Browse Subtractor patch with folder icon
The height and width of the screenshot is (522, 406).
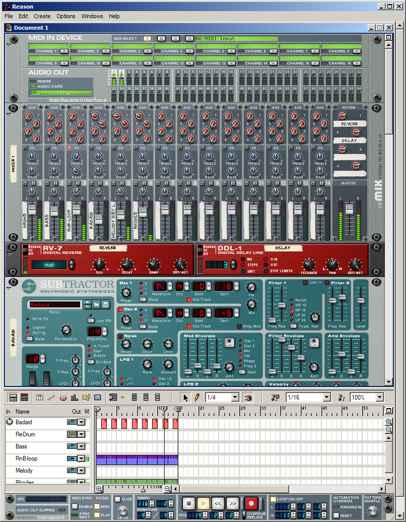[96, 304]
